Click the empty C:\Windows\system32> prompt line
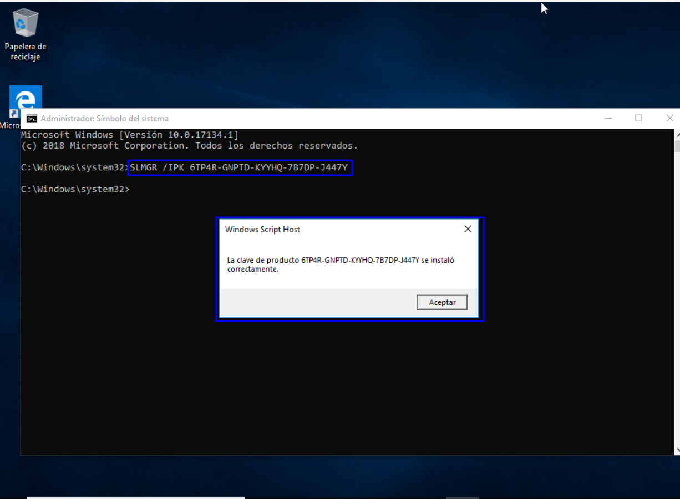The image size is (680, 499). [x=75, y=189]
